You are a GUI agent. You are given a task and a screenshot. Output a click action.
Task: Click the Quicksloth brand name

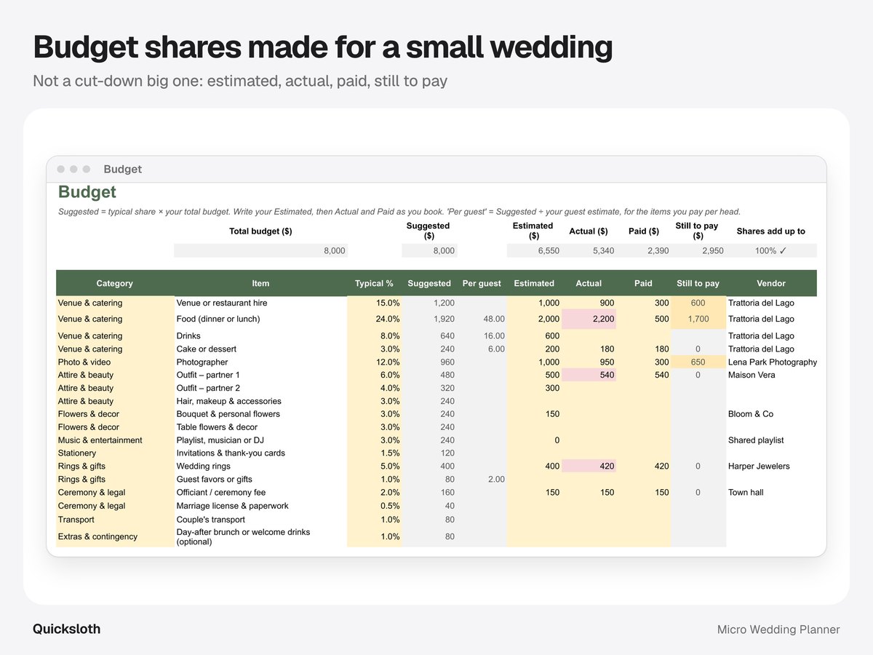(67, 629)
